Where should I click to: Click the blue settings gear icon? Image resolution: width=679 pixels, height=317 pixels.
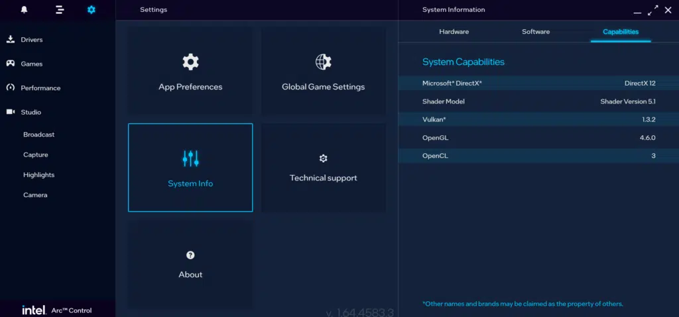click(92, 9)
